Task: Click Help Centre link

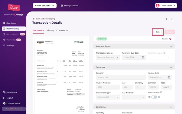Action: pyautogui.click(x=12, y=92)
